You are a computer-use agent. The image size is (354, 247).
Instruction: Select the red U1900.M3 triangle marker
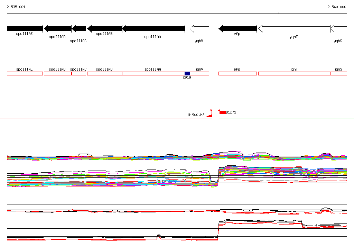click(209, 116)
